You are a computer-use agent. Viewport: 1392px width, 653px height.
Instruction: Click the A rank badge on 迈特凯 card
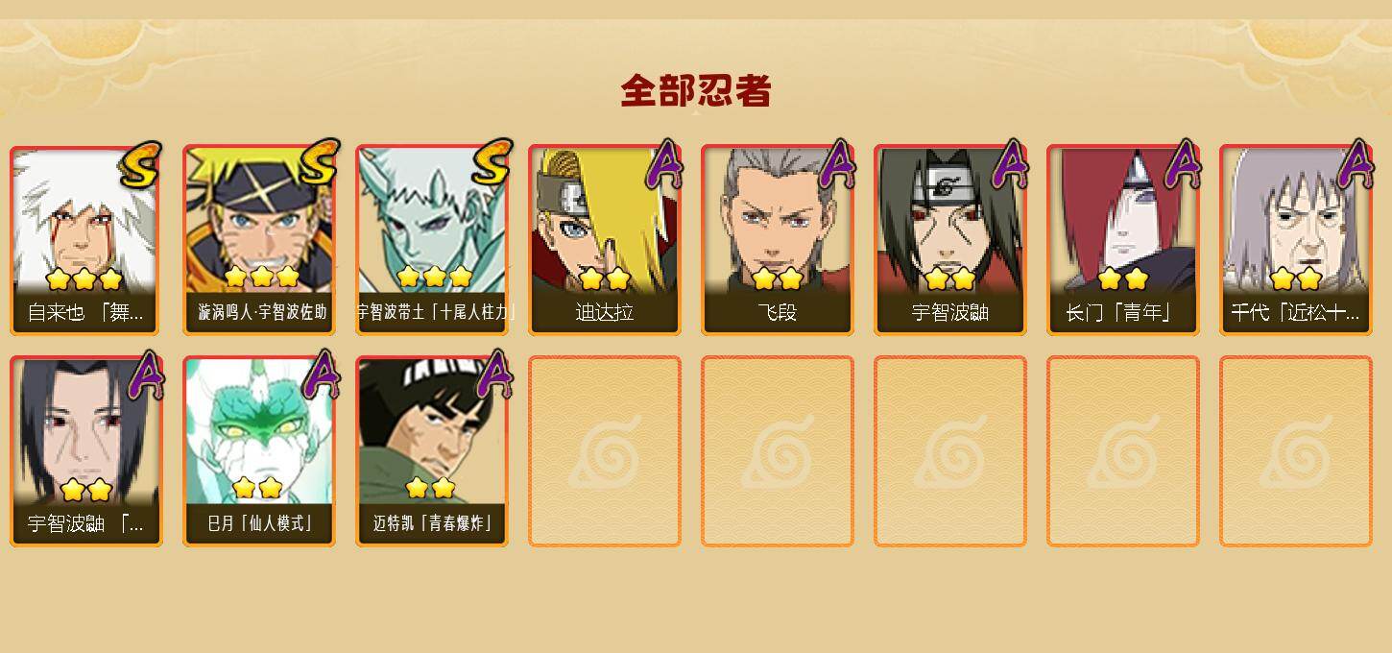(493, 375)
